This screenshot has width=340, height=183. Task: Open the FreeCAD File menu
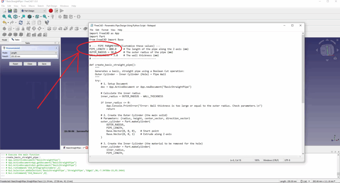(x=3, y=6)
